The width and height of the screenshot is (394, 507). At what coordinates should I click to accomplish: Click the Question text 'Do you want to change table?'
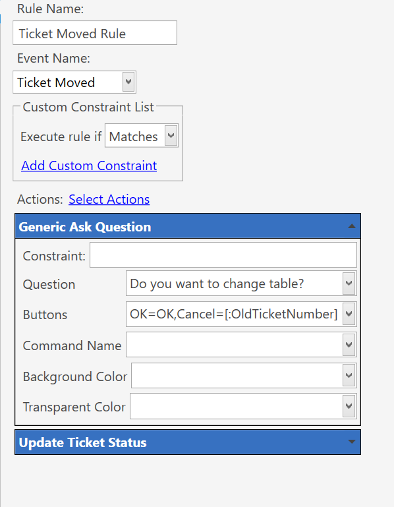point(217,283)
